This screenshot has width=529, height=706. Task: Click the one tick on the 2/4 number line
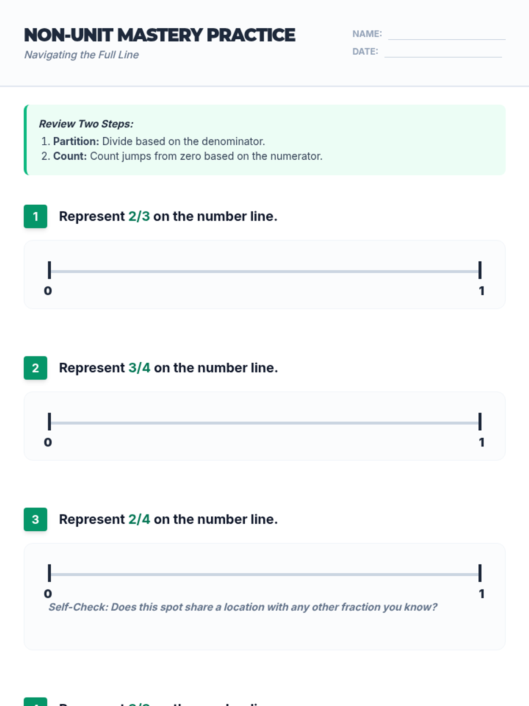480,573
